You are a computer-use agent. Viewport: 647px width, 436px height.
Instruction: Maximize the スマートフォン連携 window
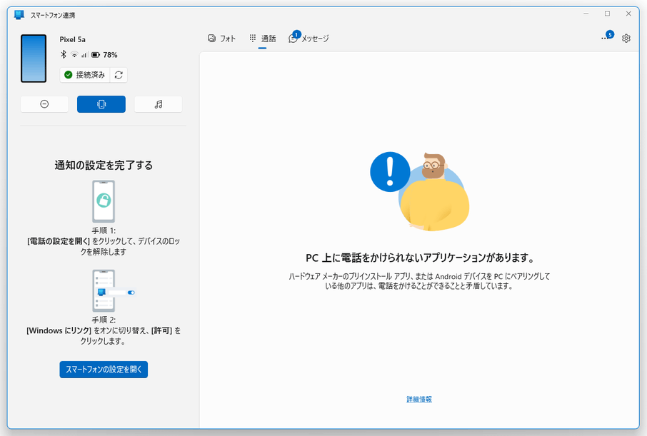click(x=608, y=14)
